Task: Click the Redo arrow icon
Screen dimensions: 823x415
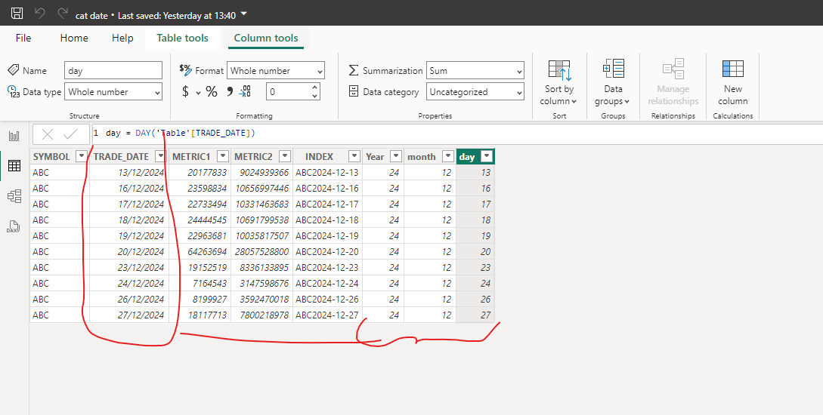Action: pos(63,13)
